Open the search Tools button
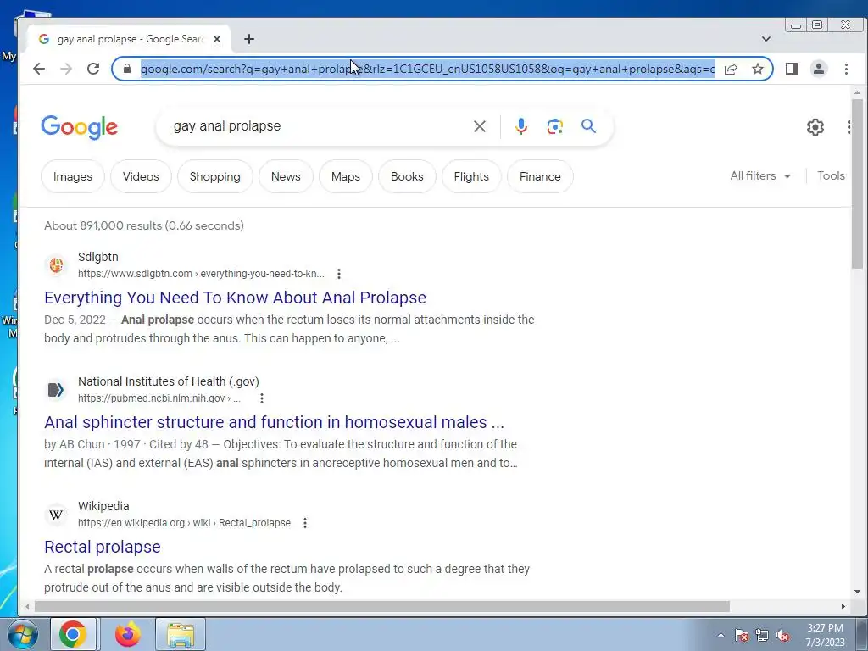Screen dimensions: 868x651 [831, 176]
